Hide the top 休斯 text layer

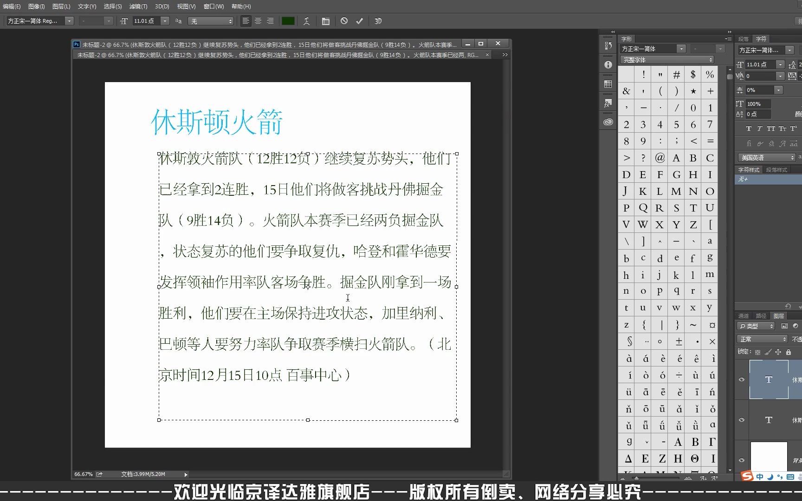742,379
